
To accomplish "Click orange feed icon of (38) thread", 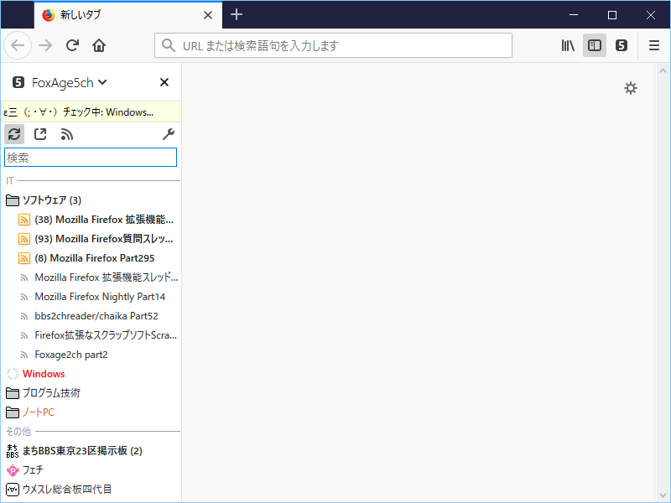I will [x=24, y=220].
